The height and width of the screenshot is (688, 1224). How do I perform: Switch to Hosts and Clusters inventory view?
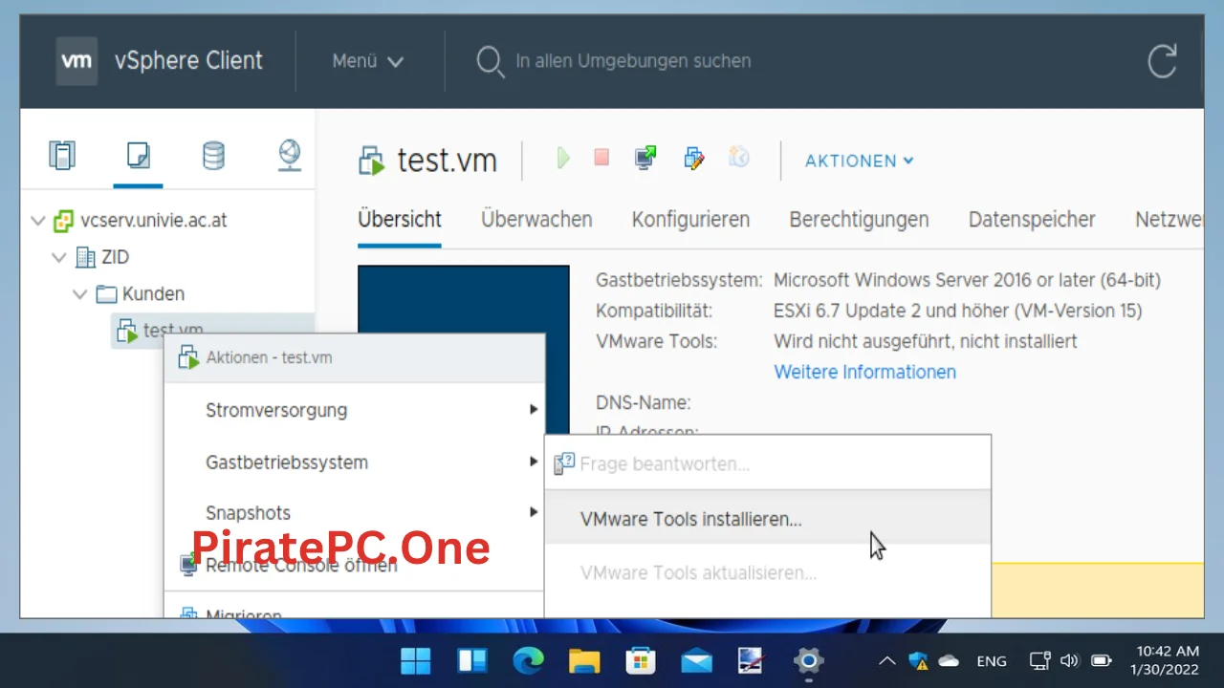[x=62, y=155]
